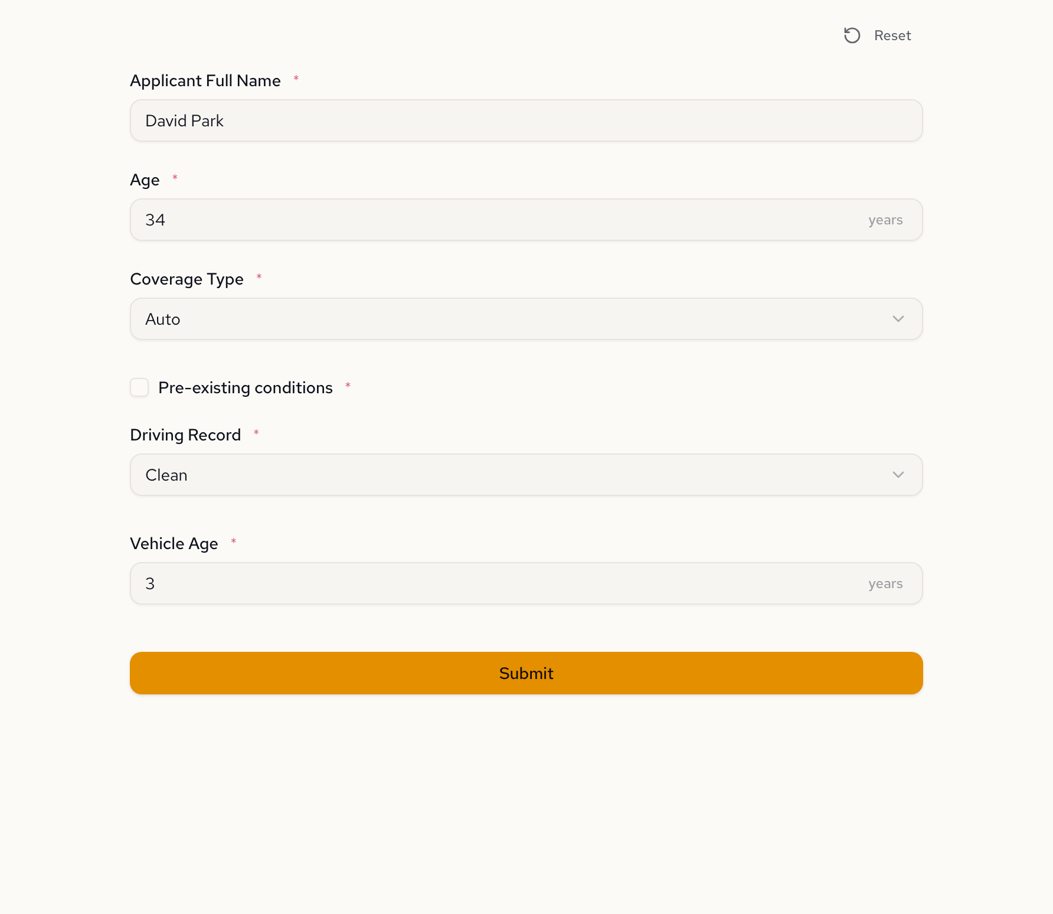This screenshot has width=1053, height=914.
Task: Focus the Age field showing 34
Action: tap(502, 220)
